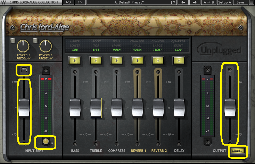Viewport: 255px width, 164px height.
Task: Toggle the Direct switch under Output
Action: point(238,150)
